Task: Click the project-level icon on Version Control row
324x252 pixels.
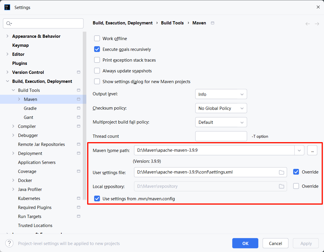Action: coord(78,72)
